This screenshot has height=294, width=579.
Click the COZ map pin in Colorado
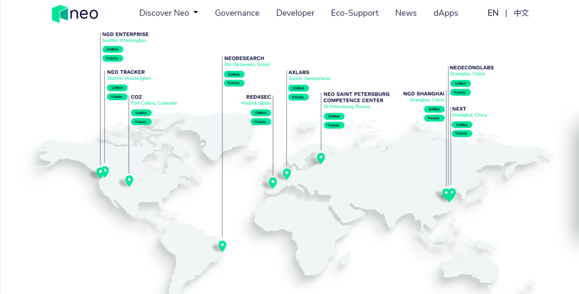coord(129,180)
